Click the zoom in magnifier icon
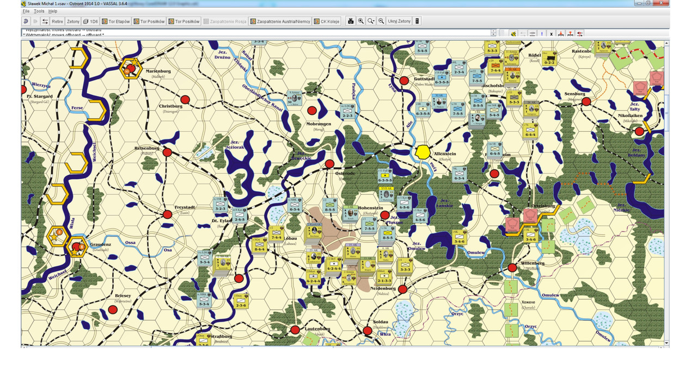The image size is (697, 377). [361, 21]
